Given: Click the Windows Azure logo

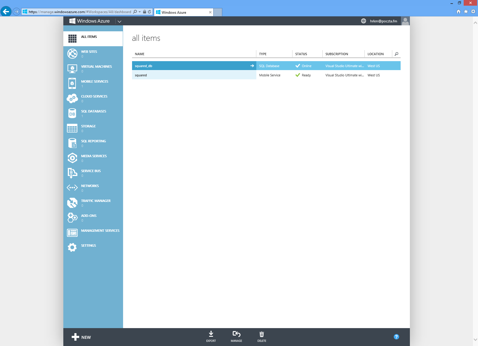Looking at the screenshot, I should [x=90, y=21].
